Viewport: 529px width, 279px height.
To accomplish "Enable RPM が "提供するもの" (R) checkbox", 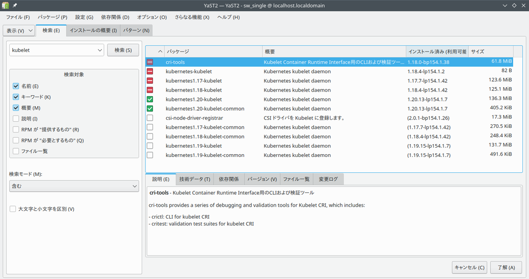I will (x=16, y=130).
